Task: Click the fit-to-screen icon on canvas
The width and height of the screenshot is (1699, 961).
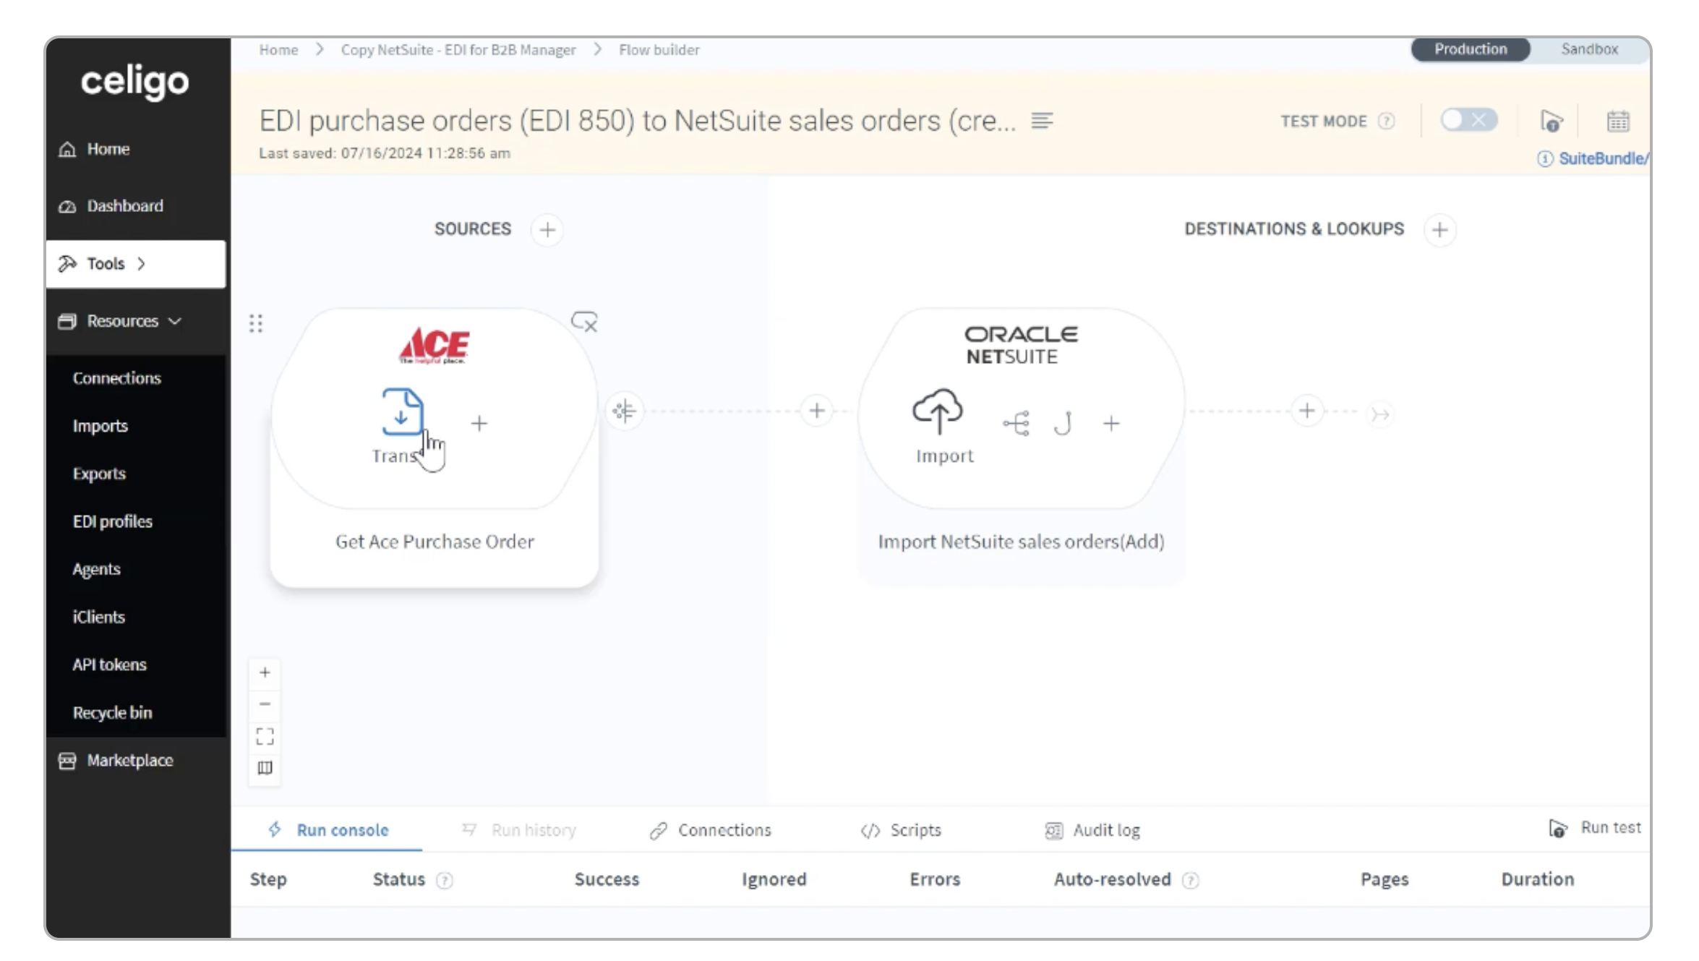Action: [265, 736]
